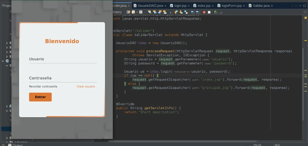Shift line right toolbar icon

coord(198,12)
